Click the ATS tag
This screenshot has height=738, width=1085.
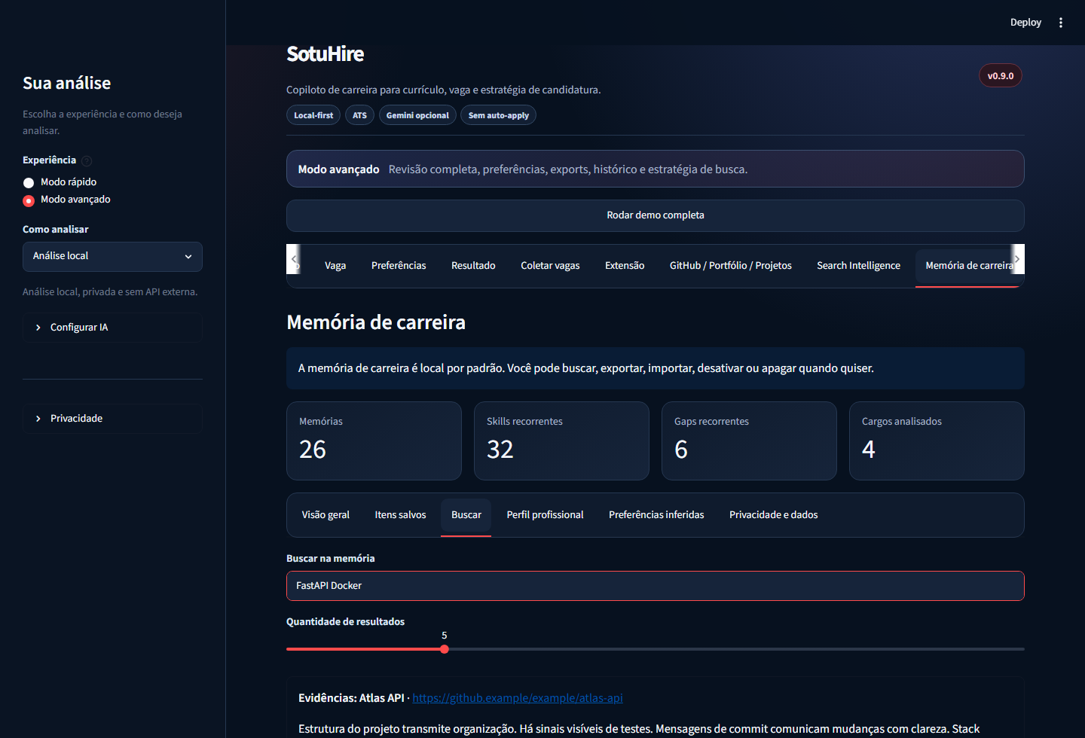tap(359, 115)
